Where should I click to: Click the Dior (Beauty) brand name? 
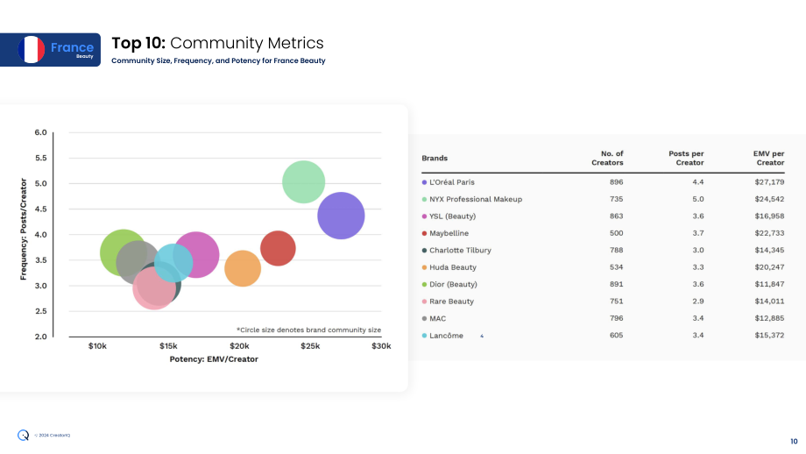[x=453, y=284]
